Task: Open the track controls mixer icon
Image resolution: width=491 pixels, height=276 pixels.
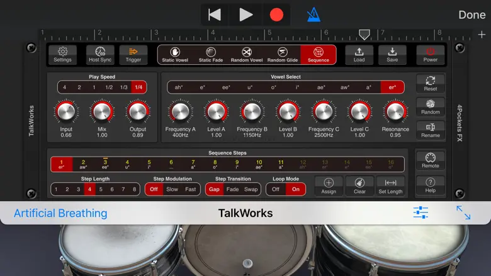Action: tap(420, 213)
